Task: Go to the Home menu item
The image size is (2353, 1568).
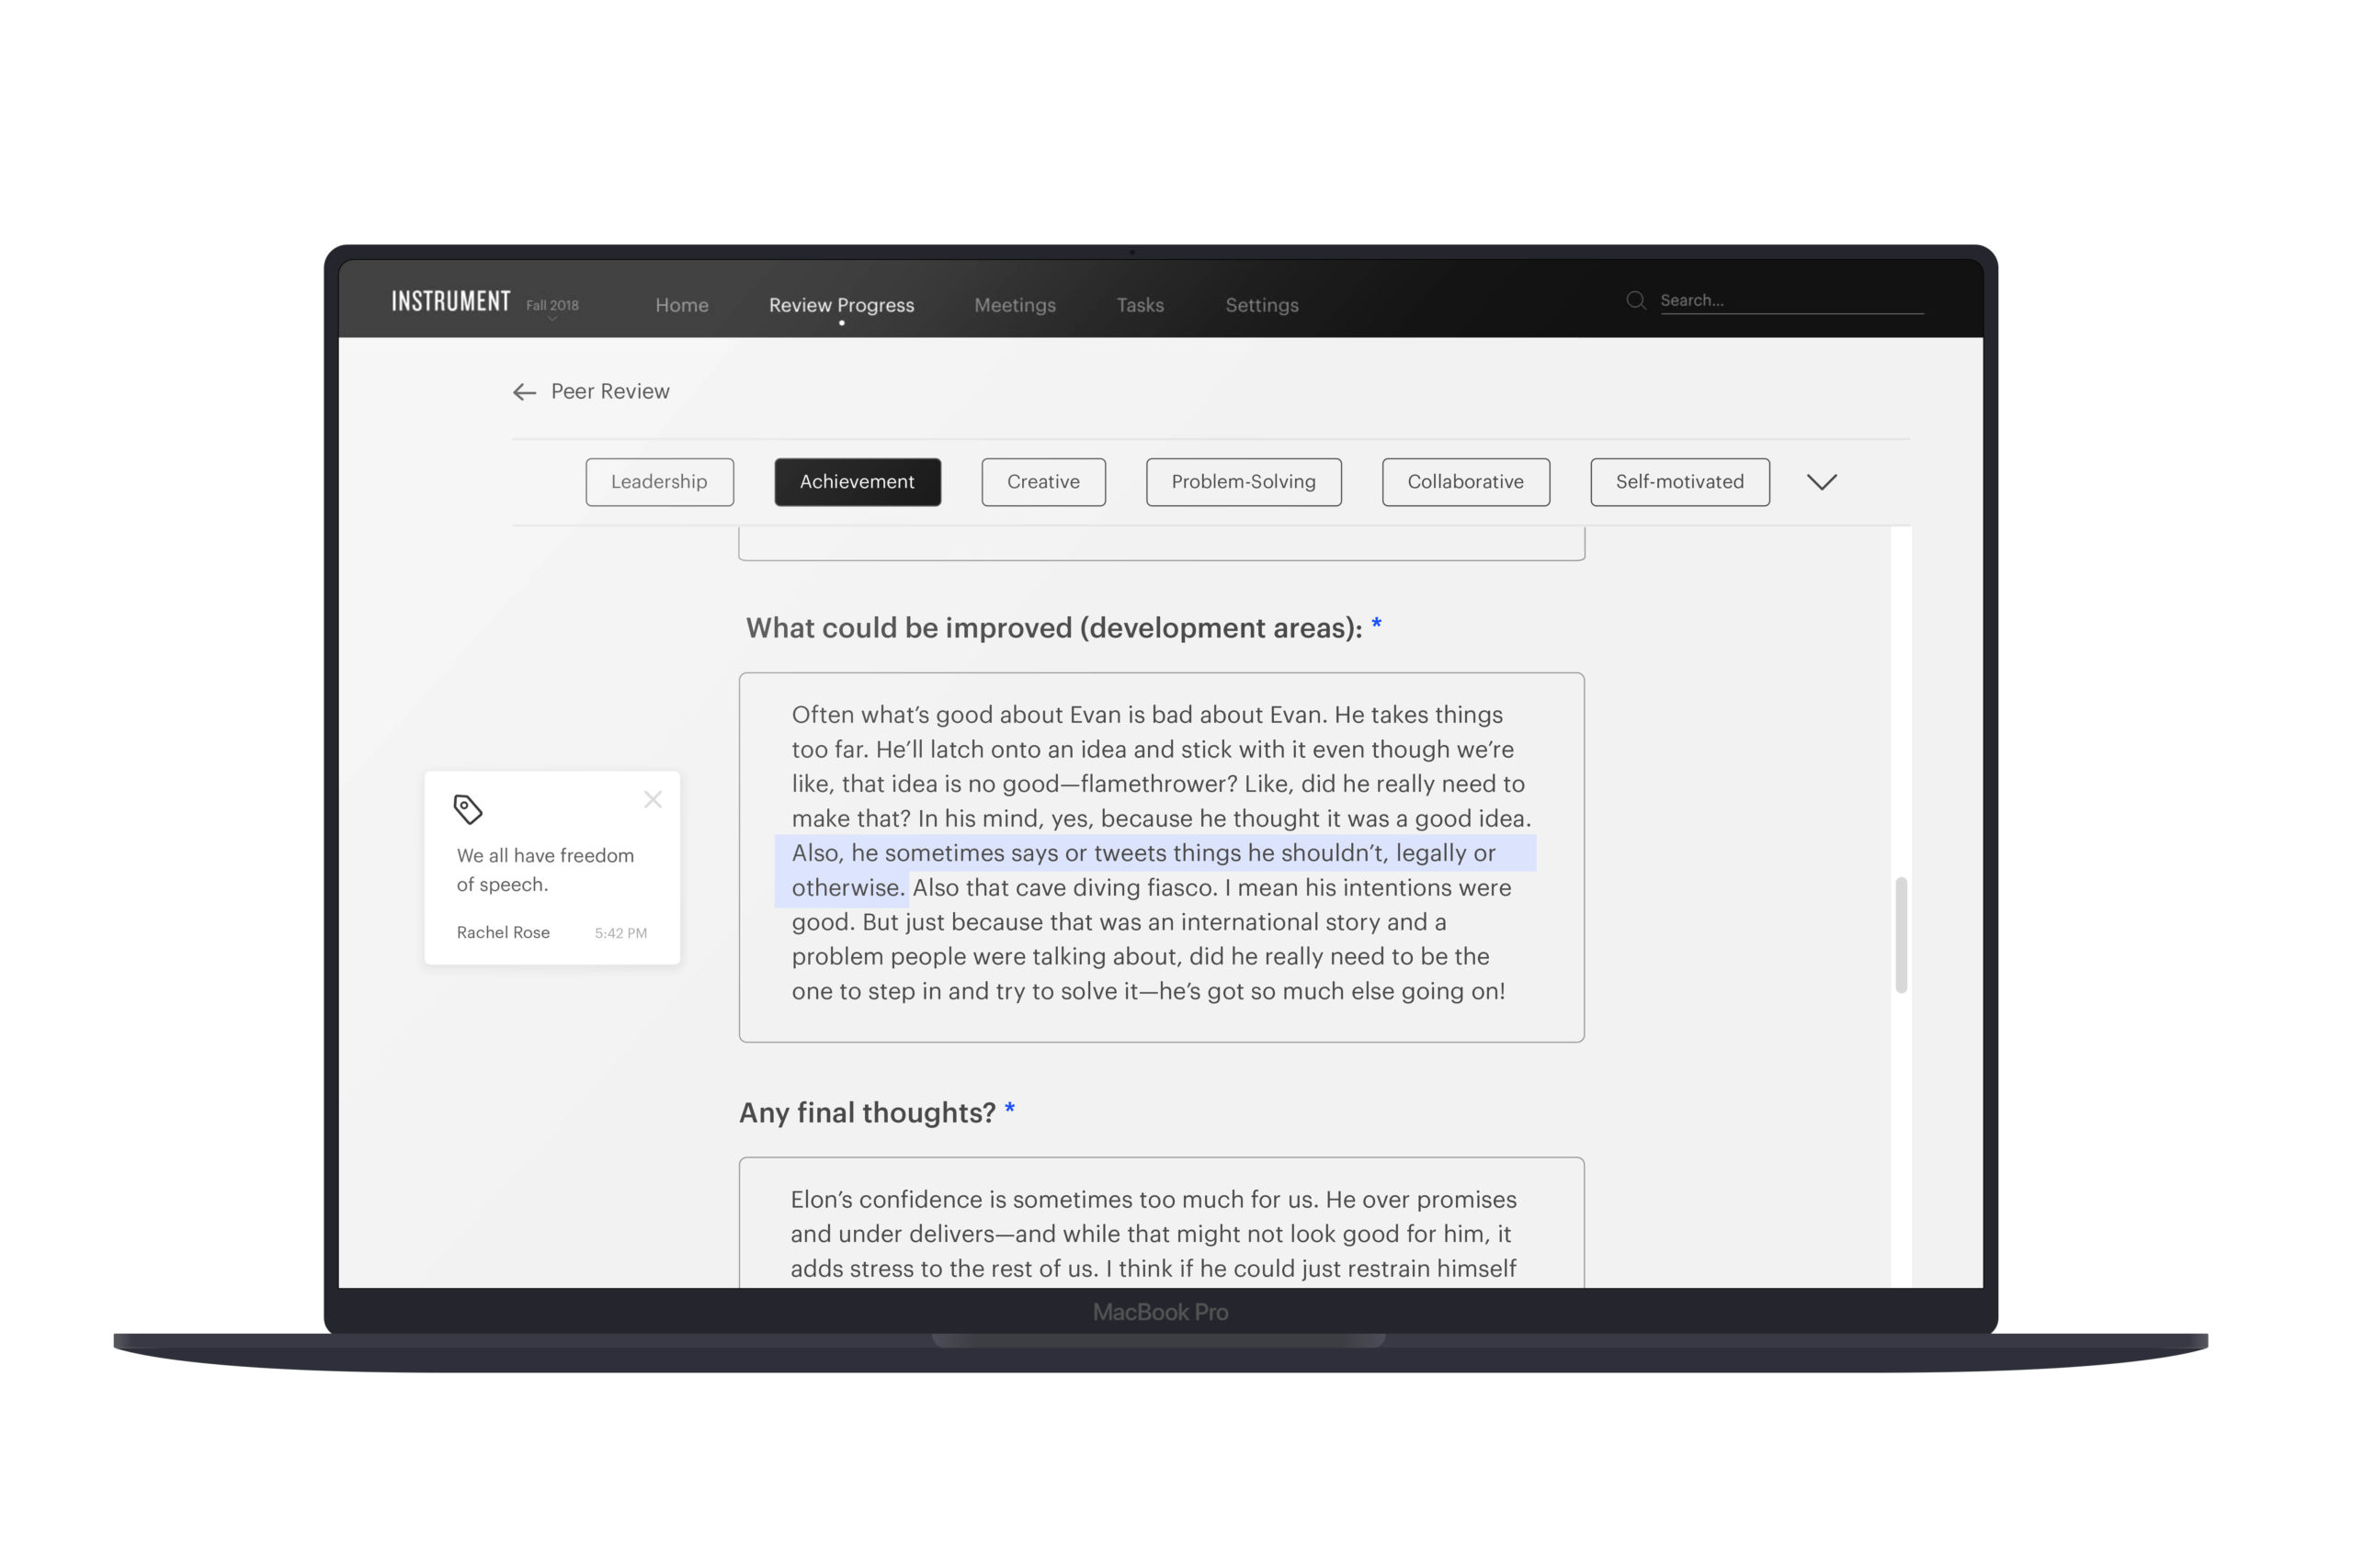Action: click(682, 305)
